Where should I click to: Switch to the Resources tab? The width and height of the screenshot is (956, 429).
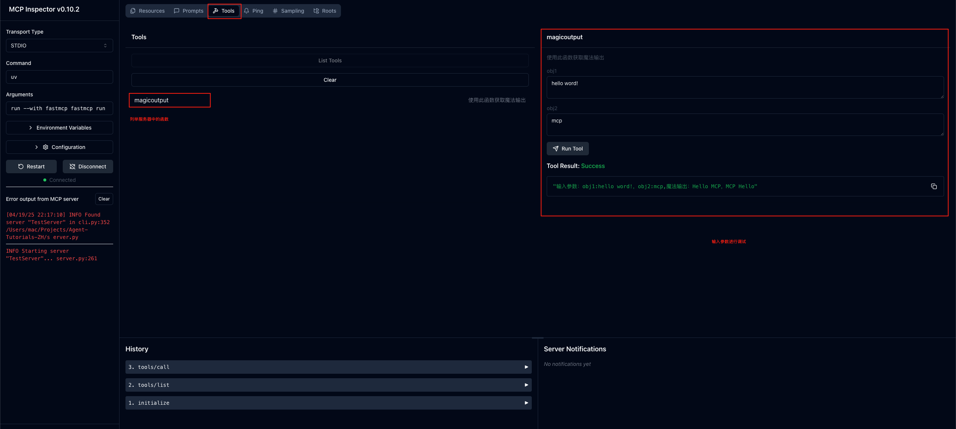click(x=148, y=11)
